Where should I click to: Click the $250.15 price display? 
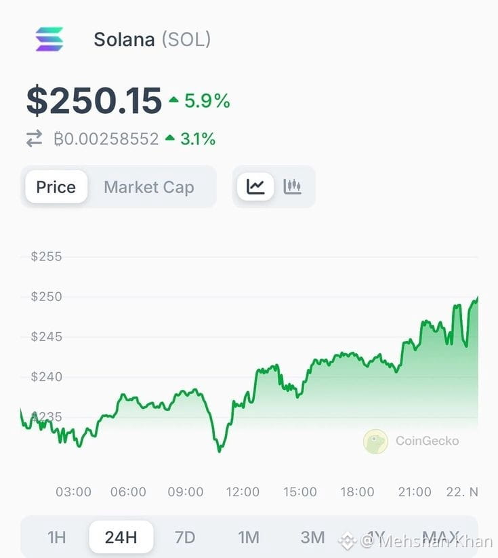point(94,101)
